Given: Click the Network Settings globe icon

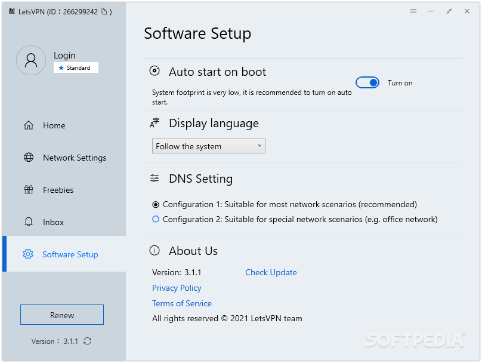Looking at the screenshot, I should (28, 158).
